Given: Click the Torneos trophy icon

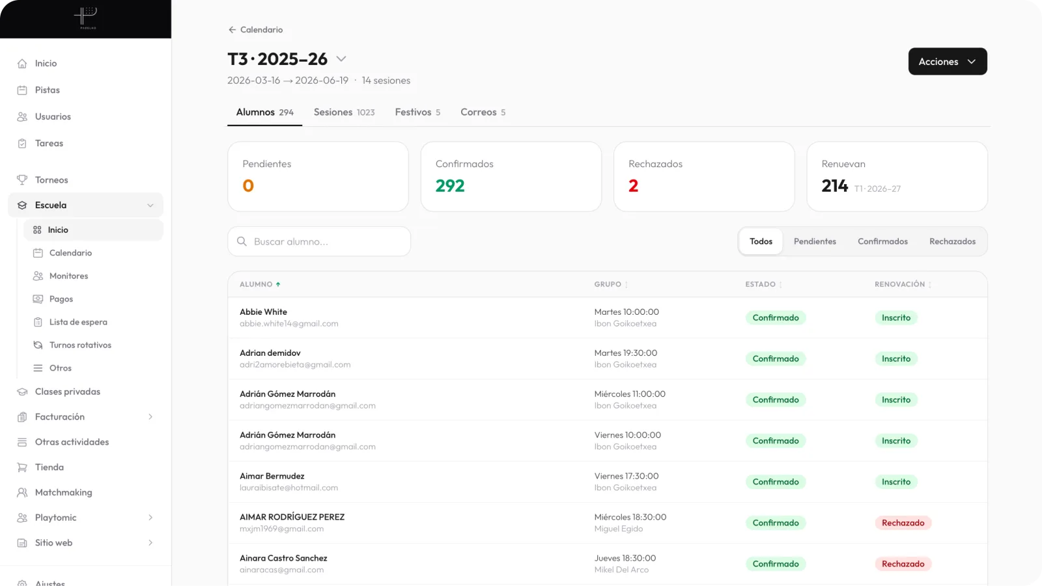Looking at the screenshot, I should pos(22,180).
